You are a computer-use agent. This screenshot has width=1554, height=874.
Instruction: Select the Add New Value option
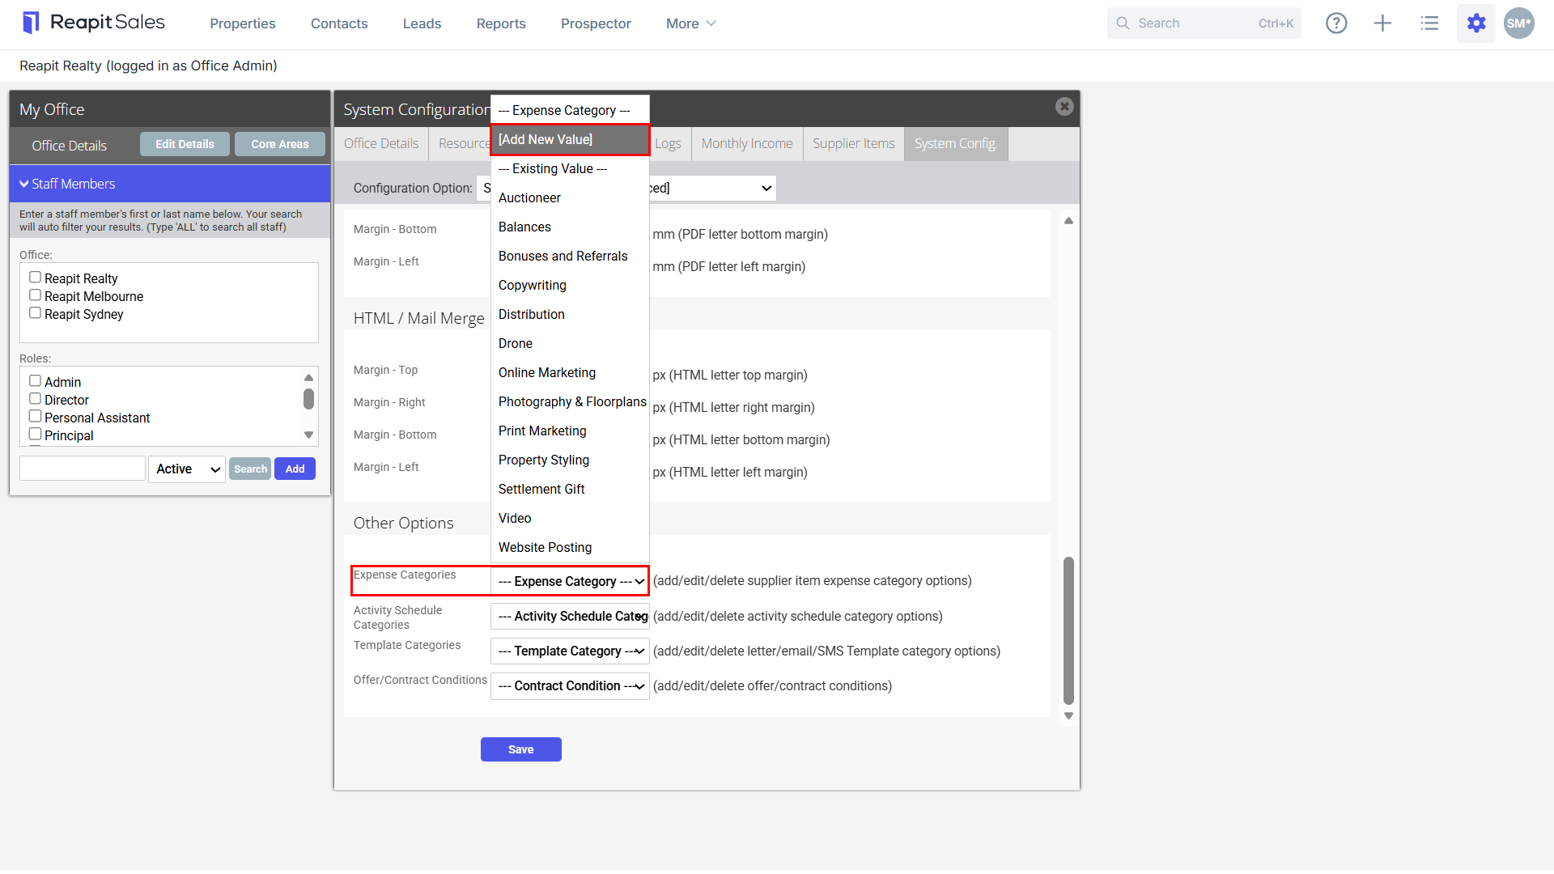[x=570, y=140]
